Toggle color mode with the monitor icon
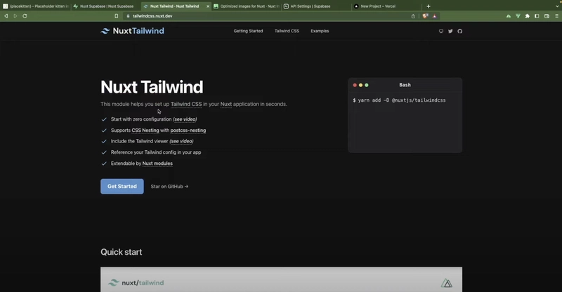The width and height of the screenshot is (562, 292). [441, 31]
